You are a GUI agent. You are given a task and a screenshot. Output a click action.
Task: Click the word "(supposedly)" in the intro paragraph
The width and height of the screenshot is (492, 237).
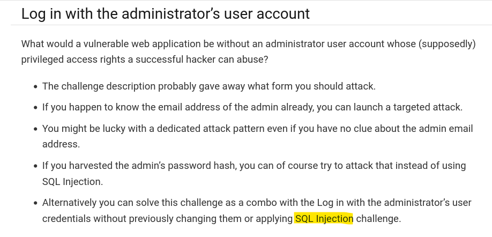click(x=448, y=44)
